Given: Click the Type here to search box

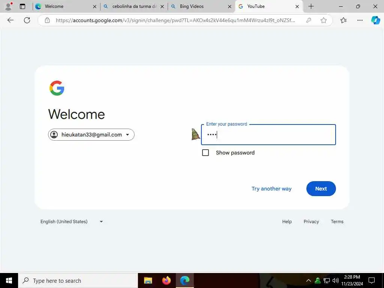Looking at the screenshot, I should coord(78,280).
